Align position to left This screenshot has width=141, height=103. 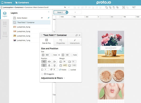[x=44, y=61]
